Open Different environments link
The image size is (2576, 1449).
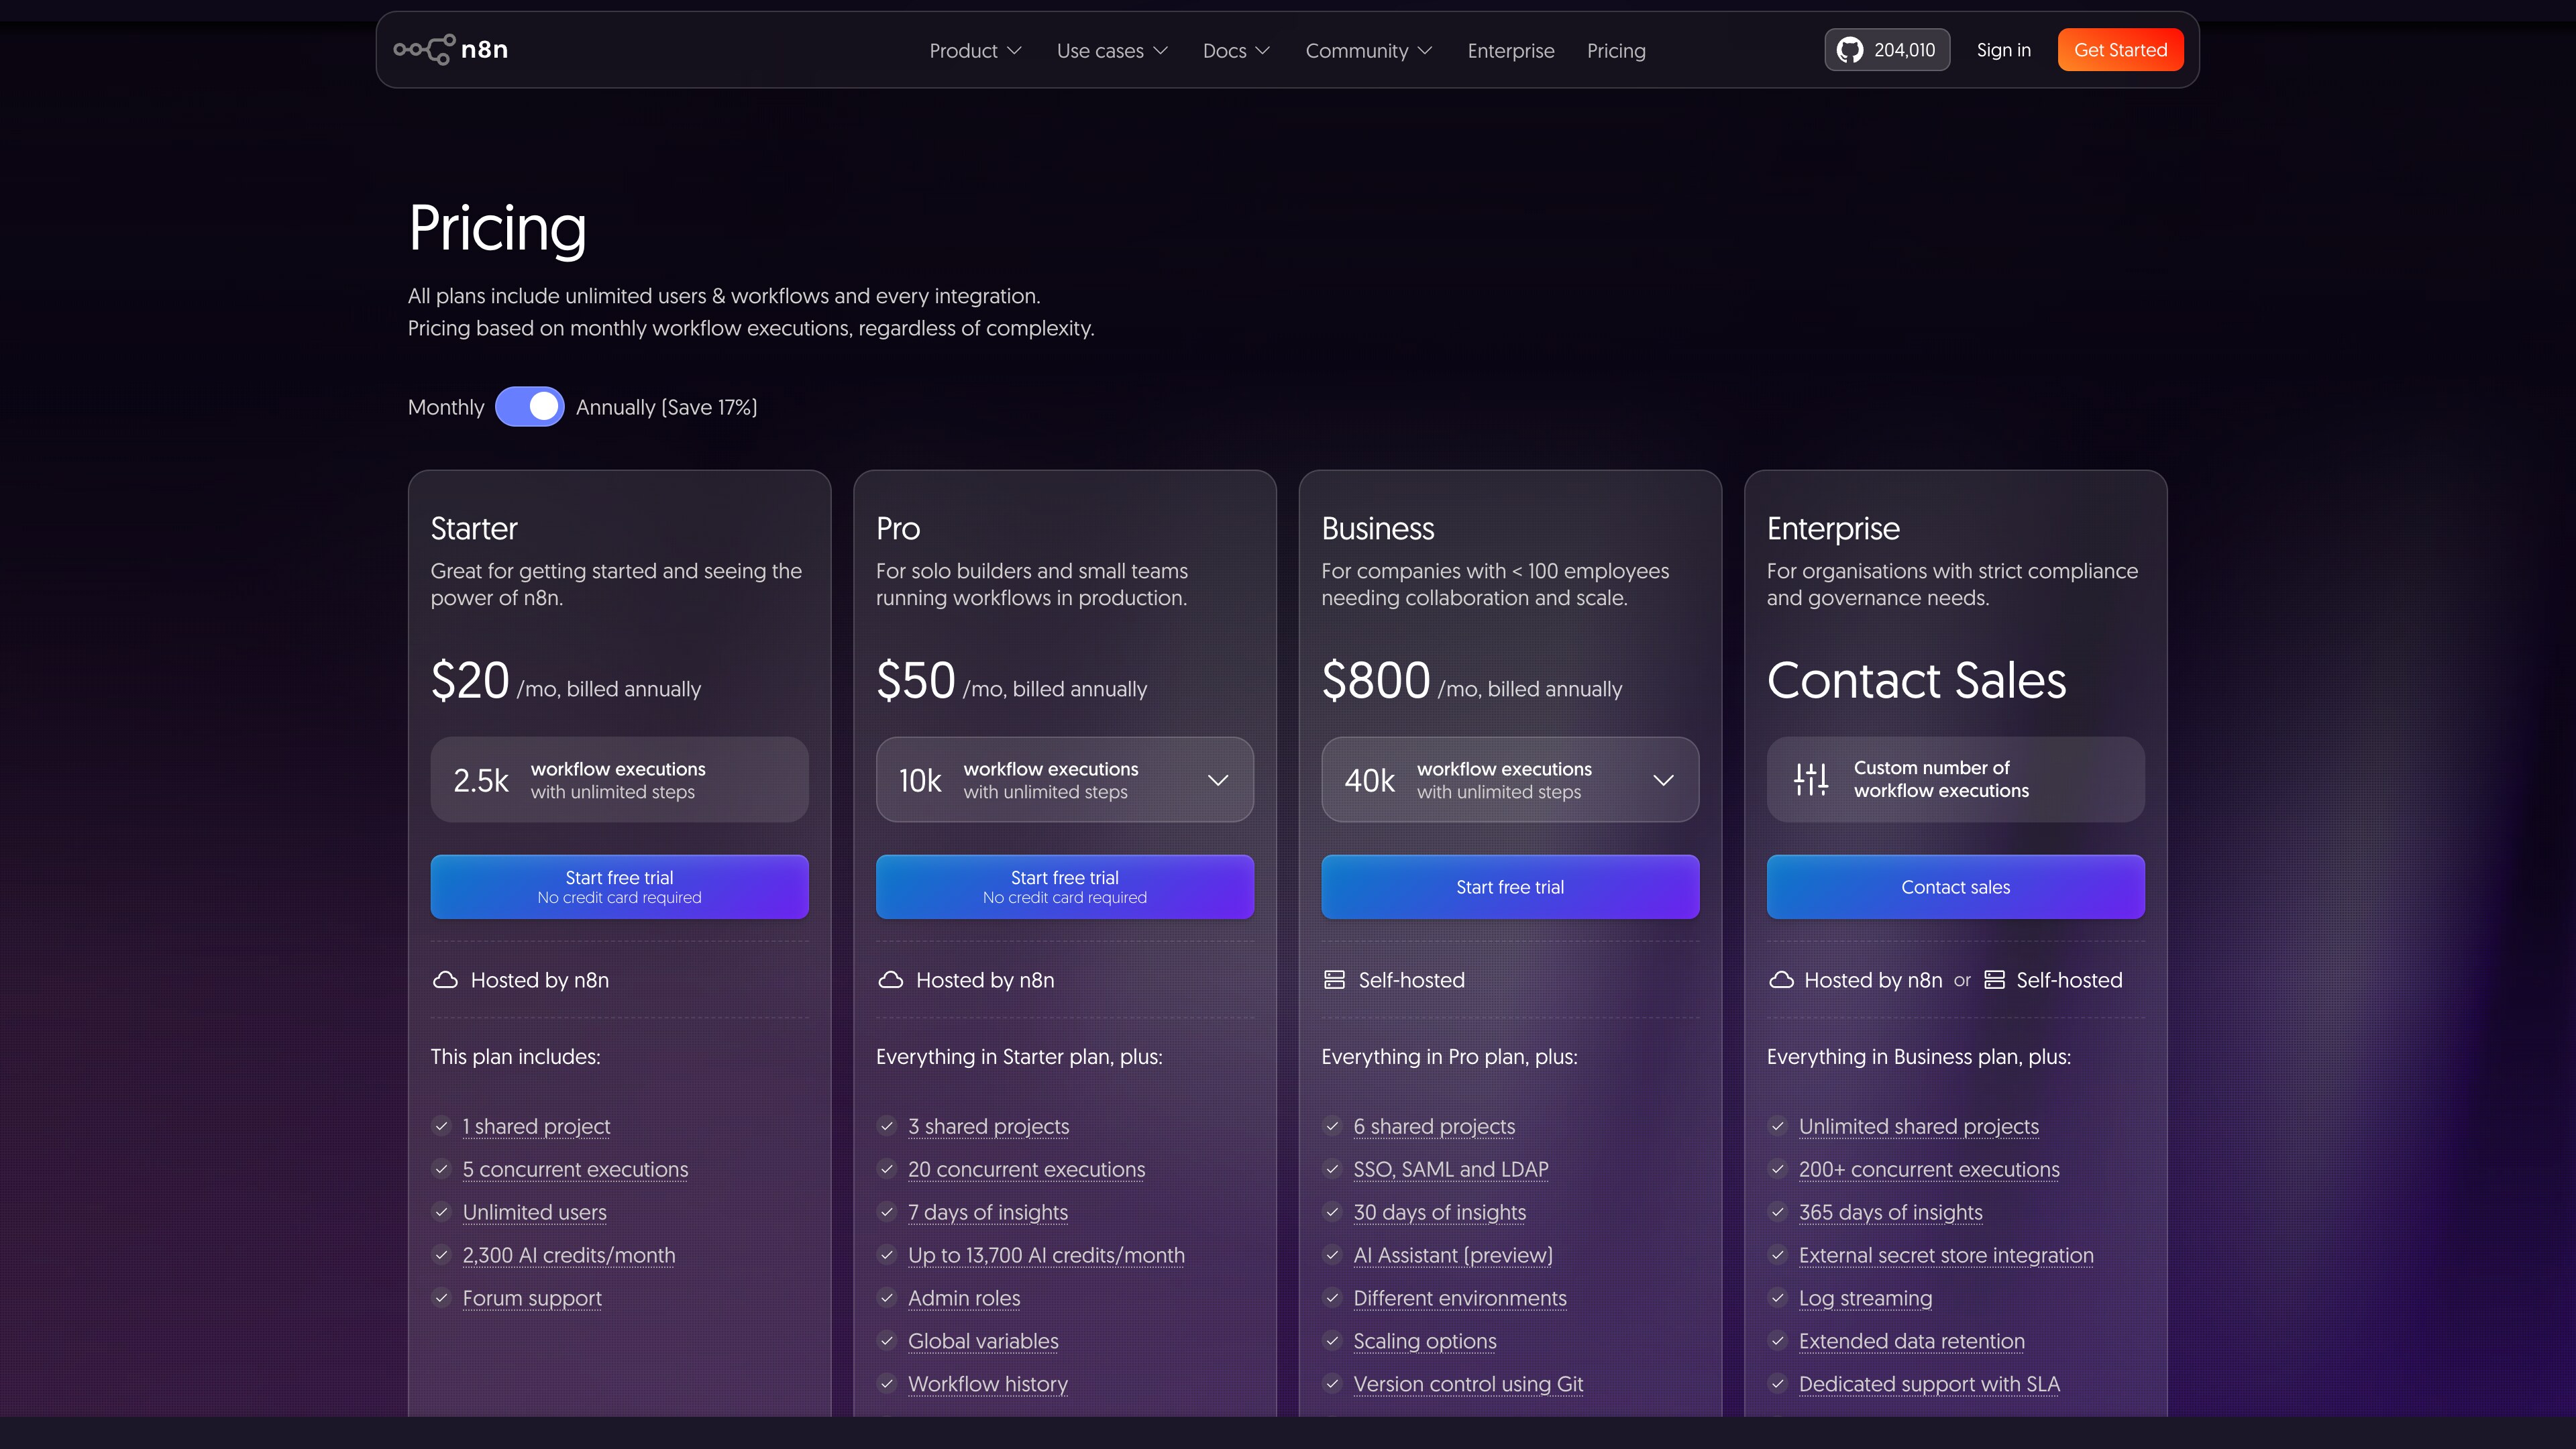tap(1460, 1298)
